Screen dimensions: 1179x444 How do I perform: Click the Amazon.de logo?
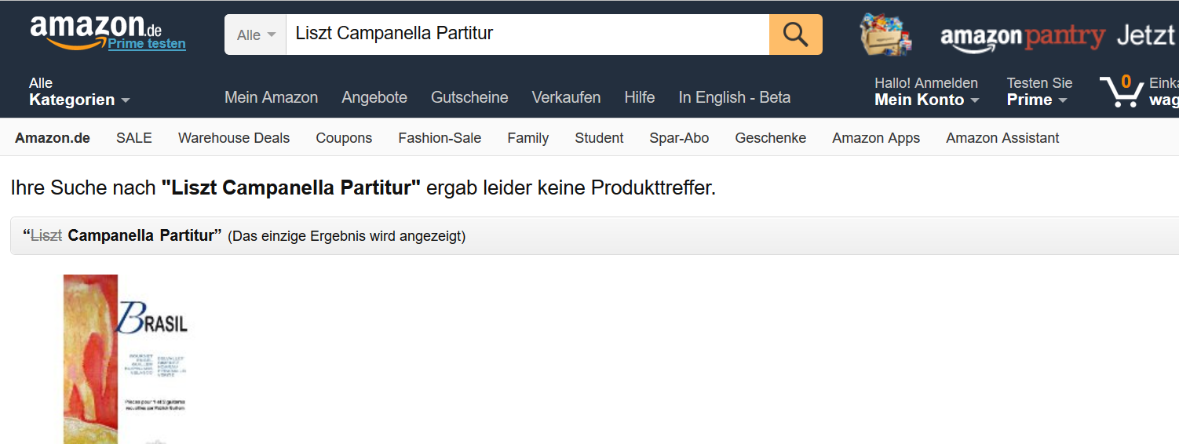click(96, 30)
